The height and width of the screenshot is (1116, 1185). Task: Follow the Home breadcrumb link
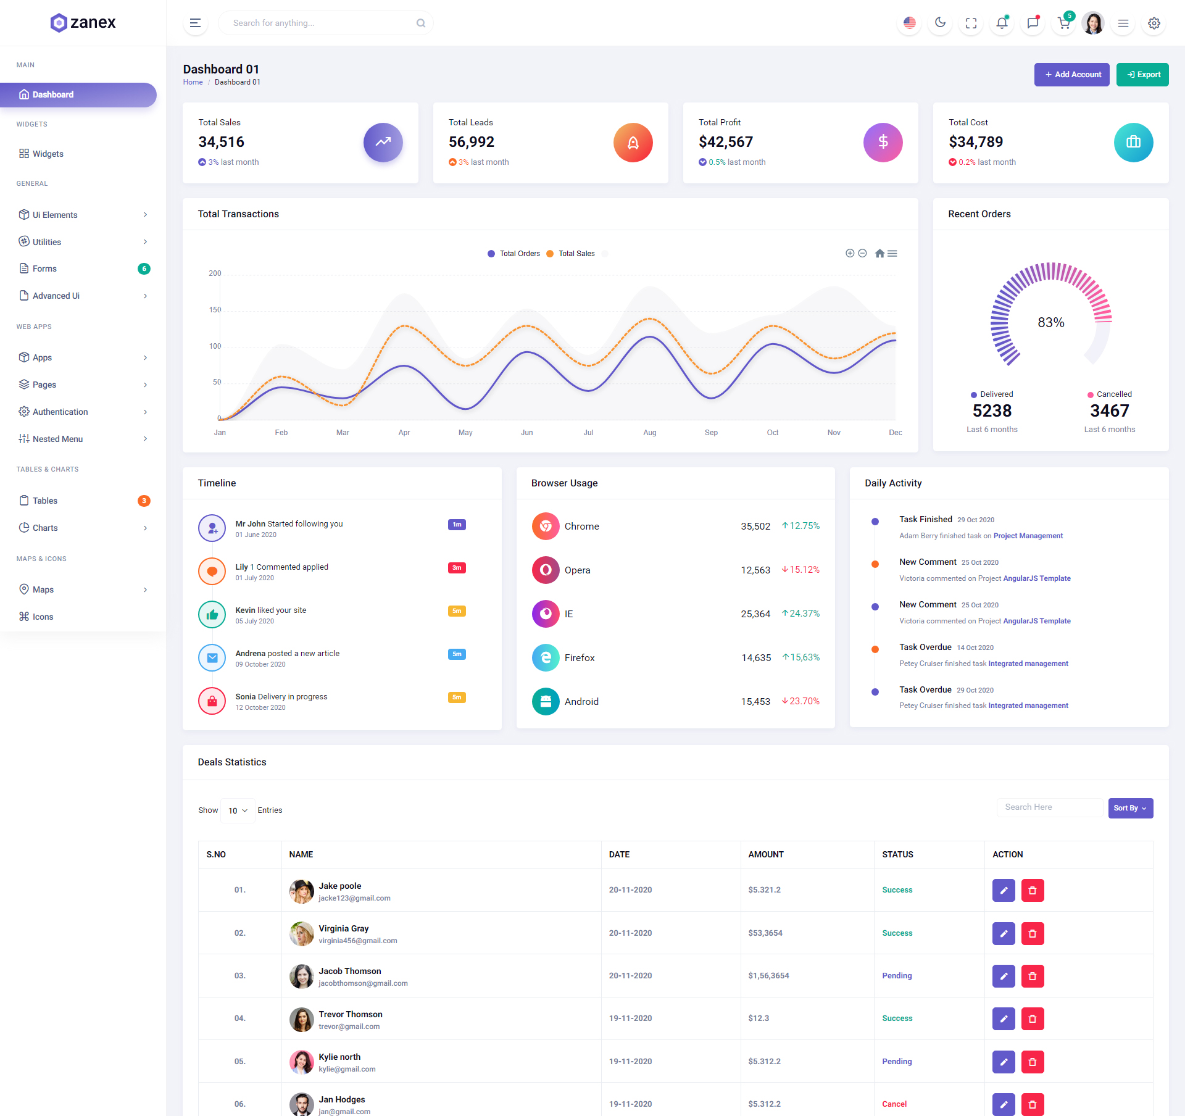point(193,82)
